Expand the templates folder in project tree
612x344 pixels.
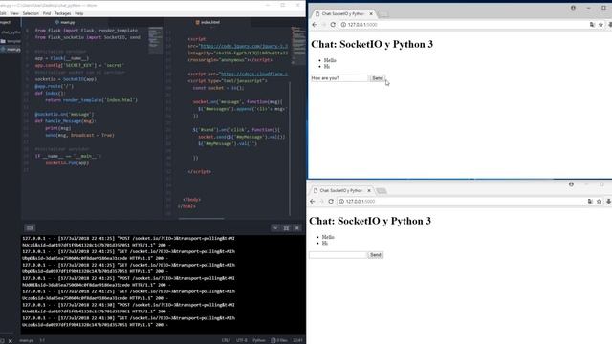tap(11, 41)
